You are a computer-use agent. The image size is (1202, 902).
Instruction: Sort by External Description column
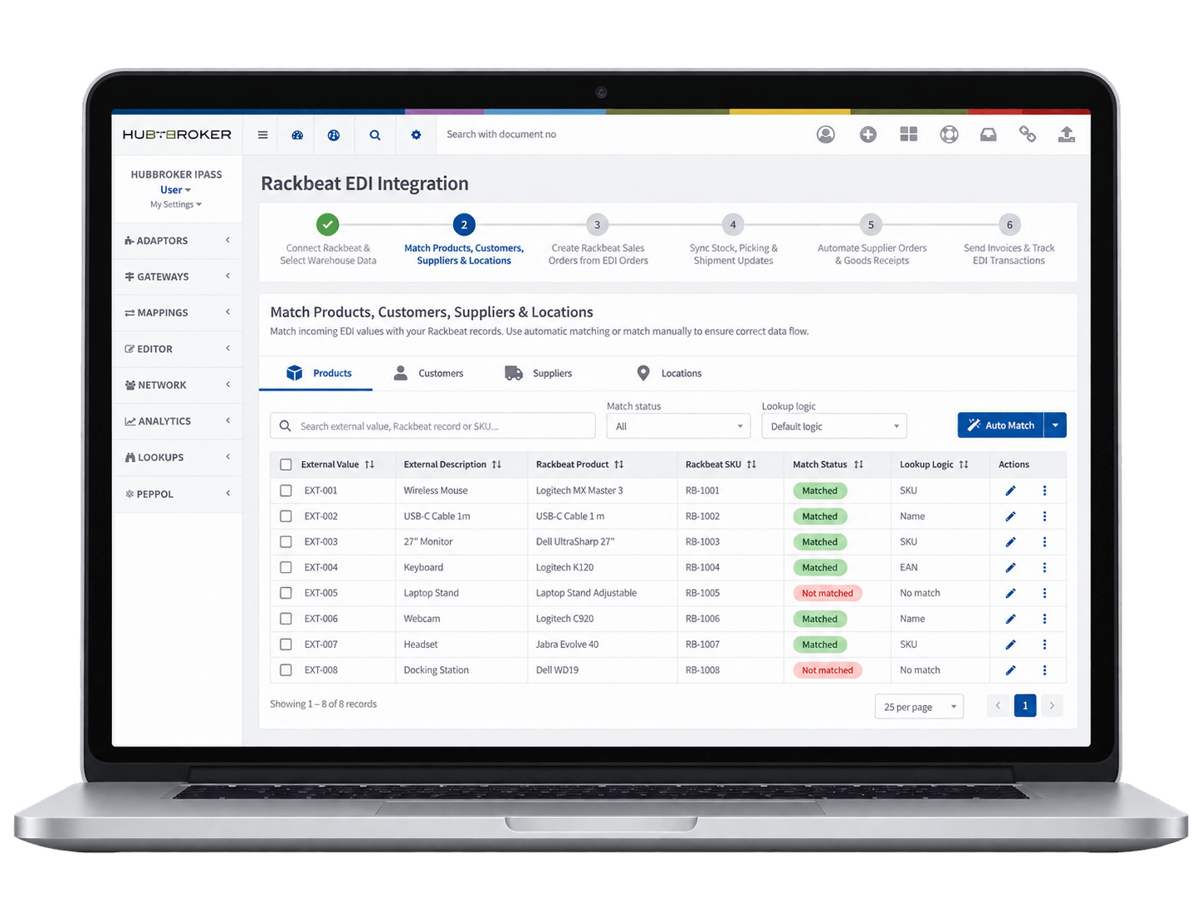pos(496,465)
